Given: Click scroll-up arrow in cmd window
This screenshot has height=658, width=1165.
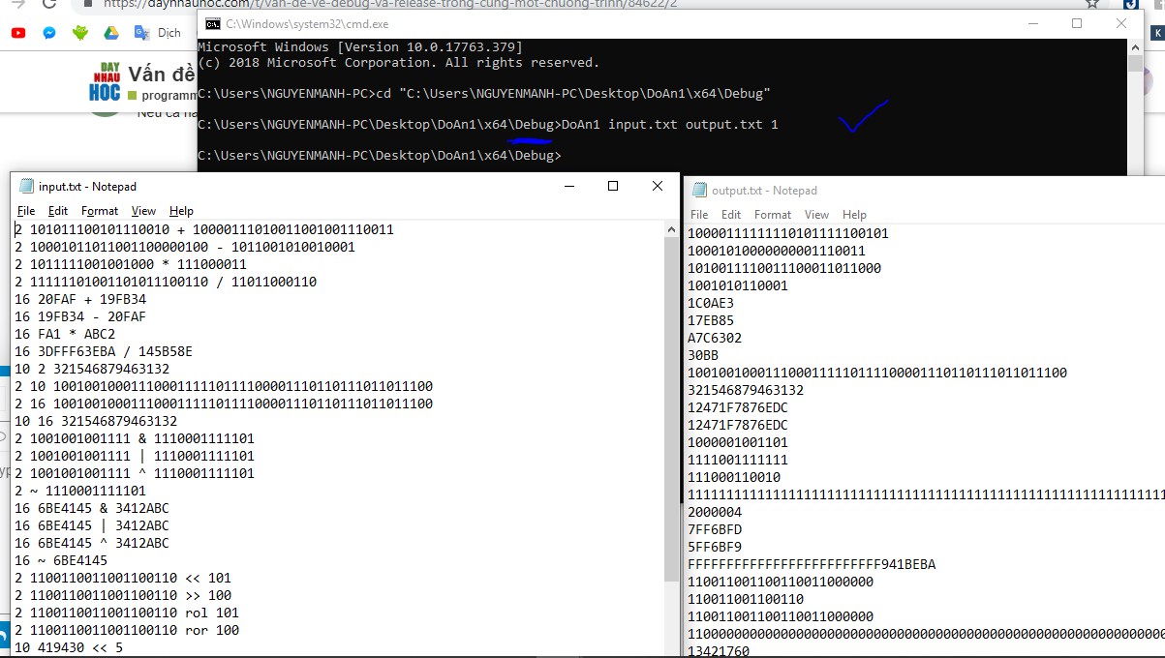Looking at the screenshot, I should (1135, 47).
